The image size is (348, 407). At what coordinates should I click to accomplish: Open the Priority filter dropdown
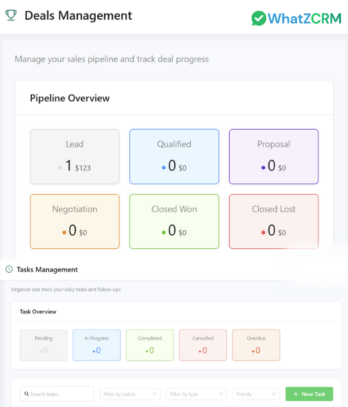tap(256, 394)
